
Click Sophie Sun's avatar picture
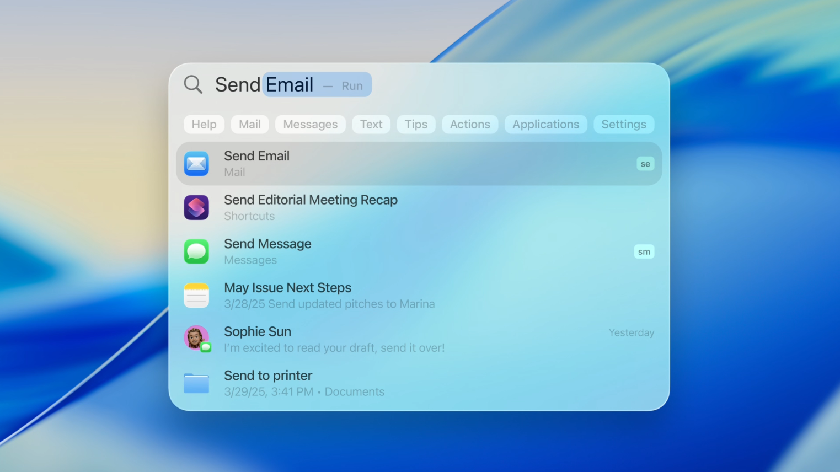point(195,337)
